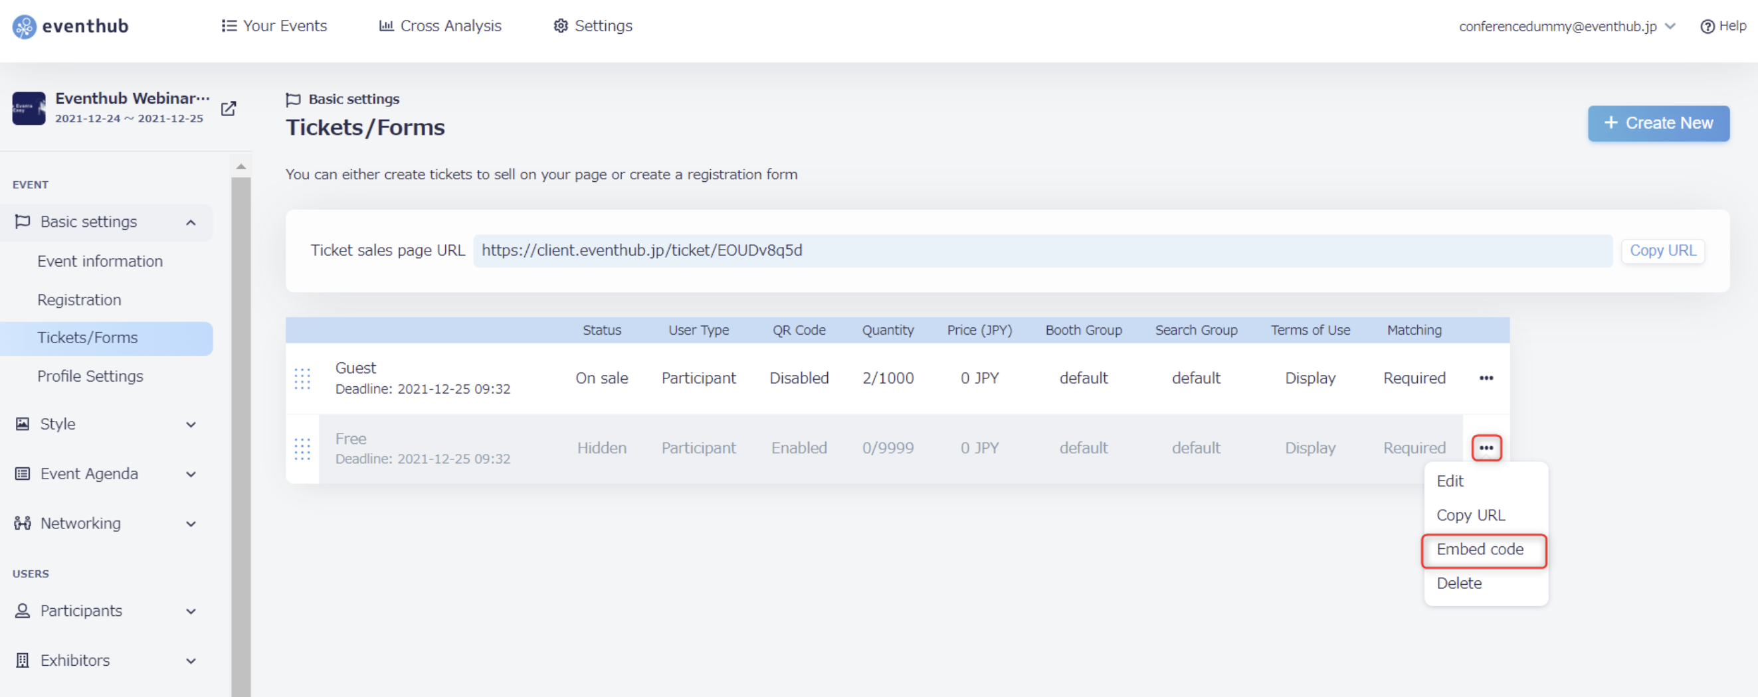
Task: Click the Copy URL button beside ticket URL
Action: 1662,250
